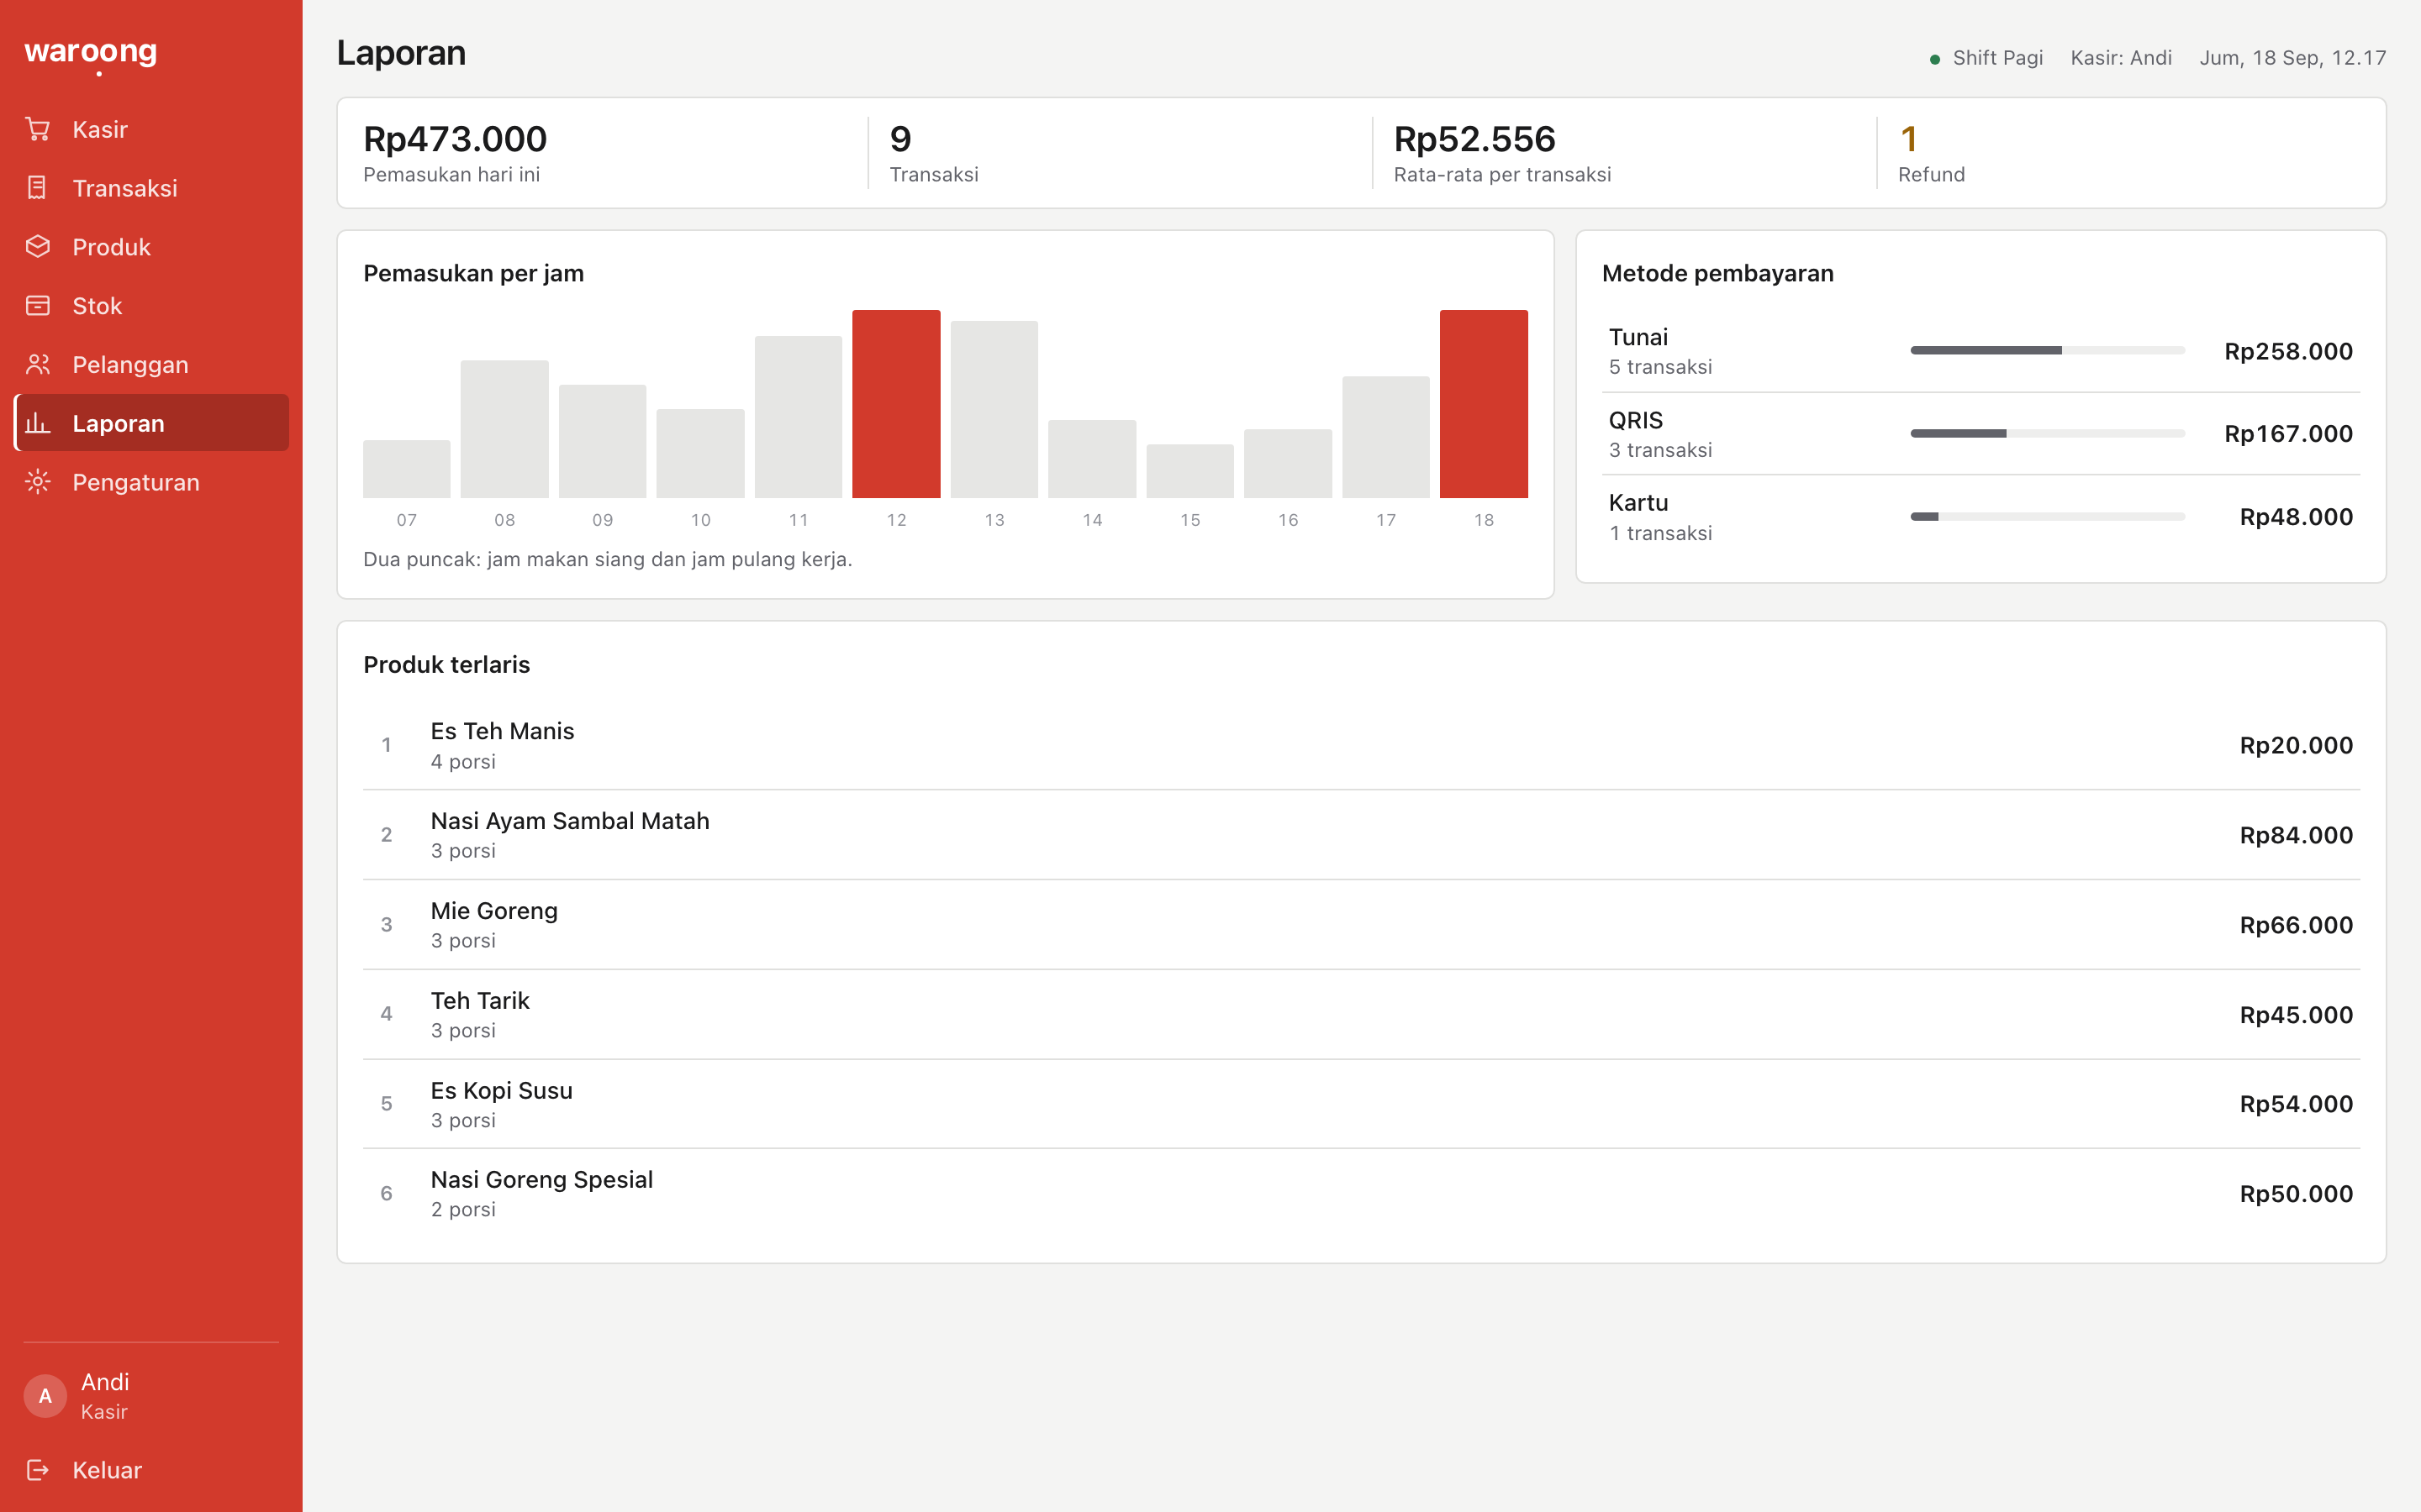Click the Keluar logout arrow icon
Image resolution: width=2421 pixels, height=1512 pixels.
point(37,1470)
